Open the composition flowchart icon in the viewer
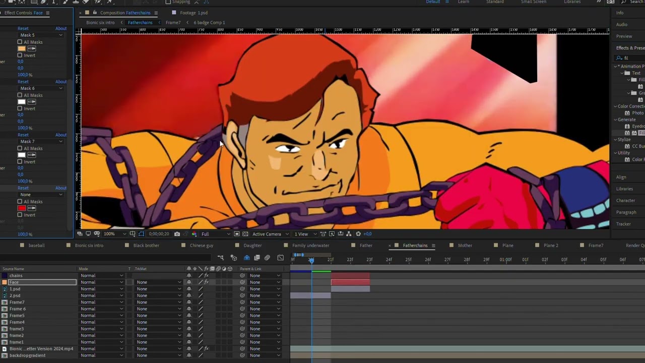Image resolution: width=645 pixels, height=363 pixels. coord(349,234)
